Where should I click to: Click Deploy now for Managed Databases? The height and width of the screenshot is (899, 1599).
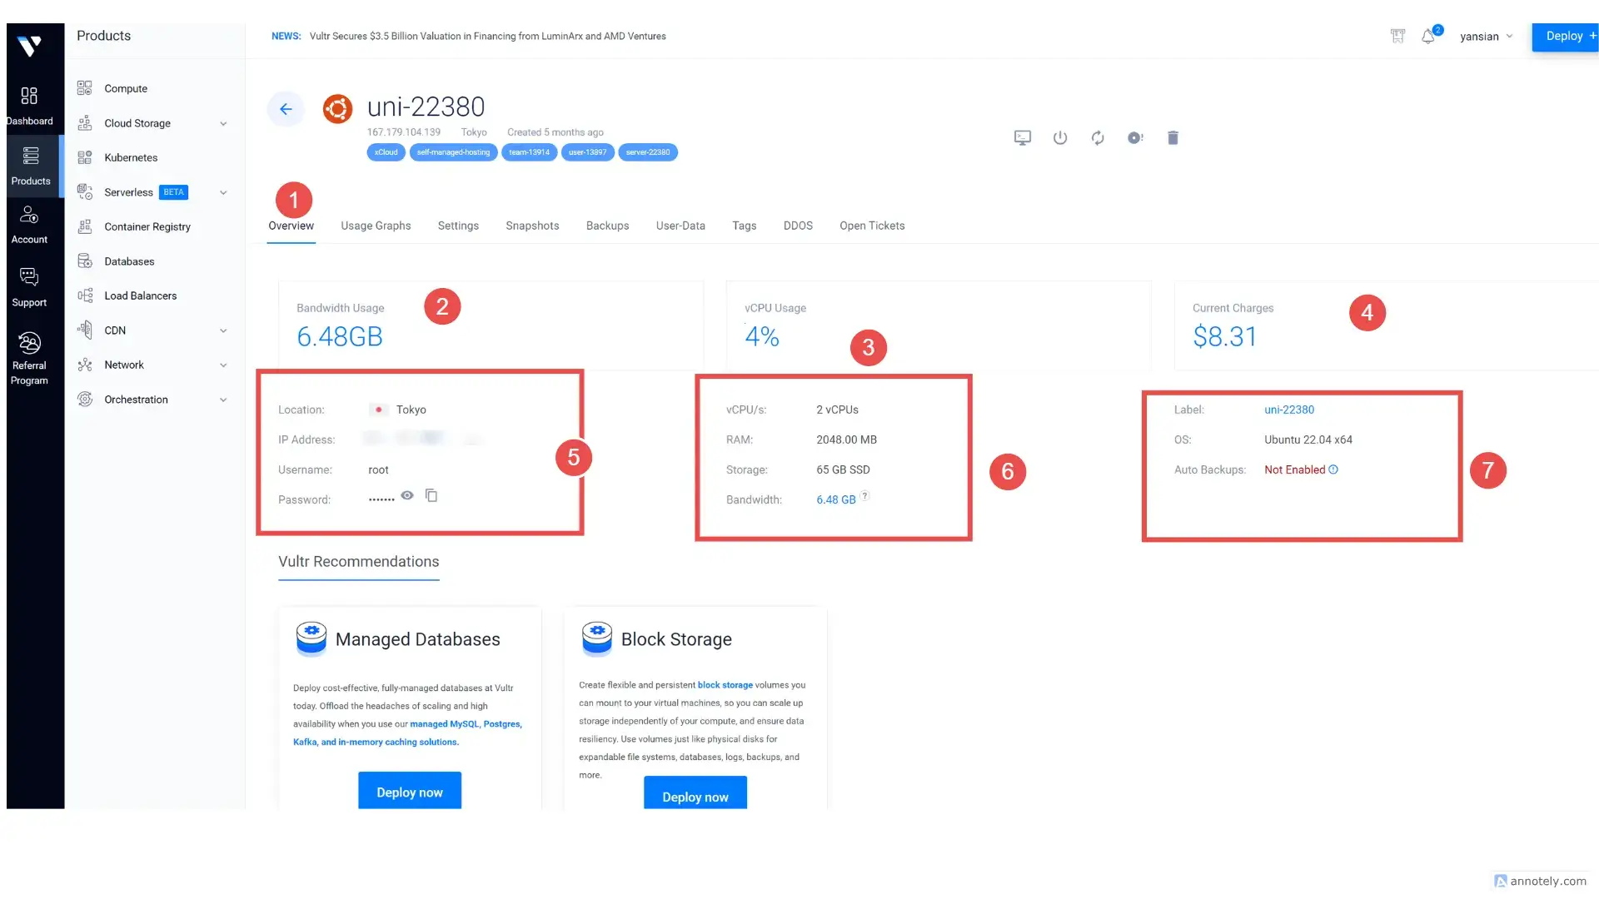410,791
